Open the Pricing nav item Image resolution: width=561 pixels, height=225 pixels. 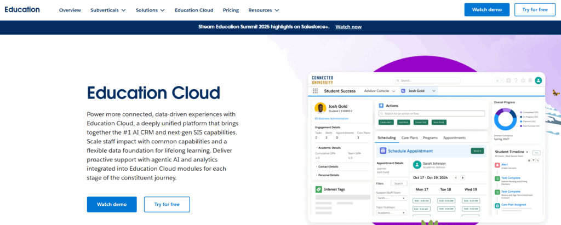pos(231,10)
